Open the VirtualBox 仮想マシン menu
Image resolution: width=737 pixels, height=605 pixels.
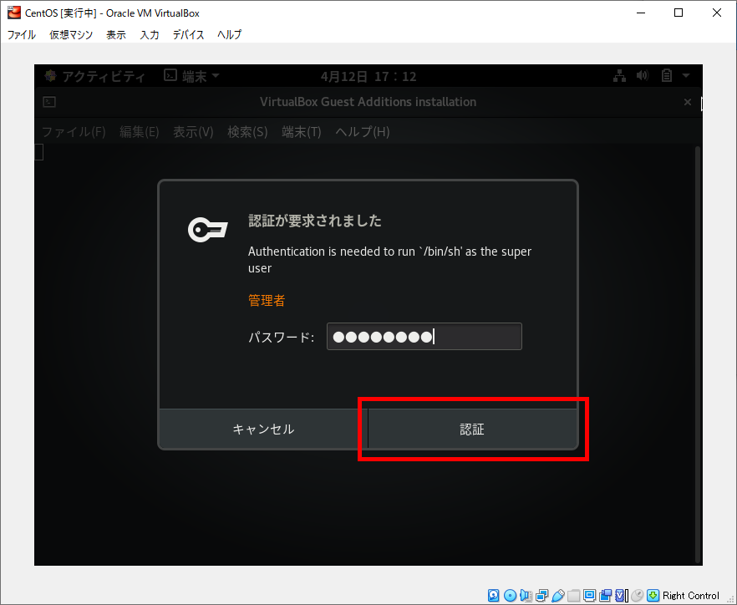click(72, 35)
